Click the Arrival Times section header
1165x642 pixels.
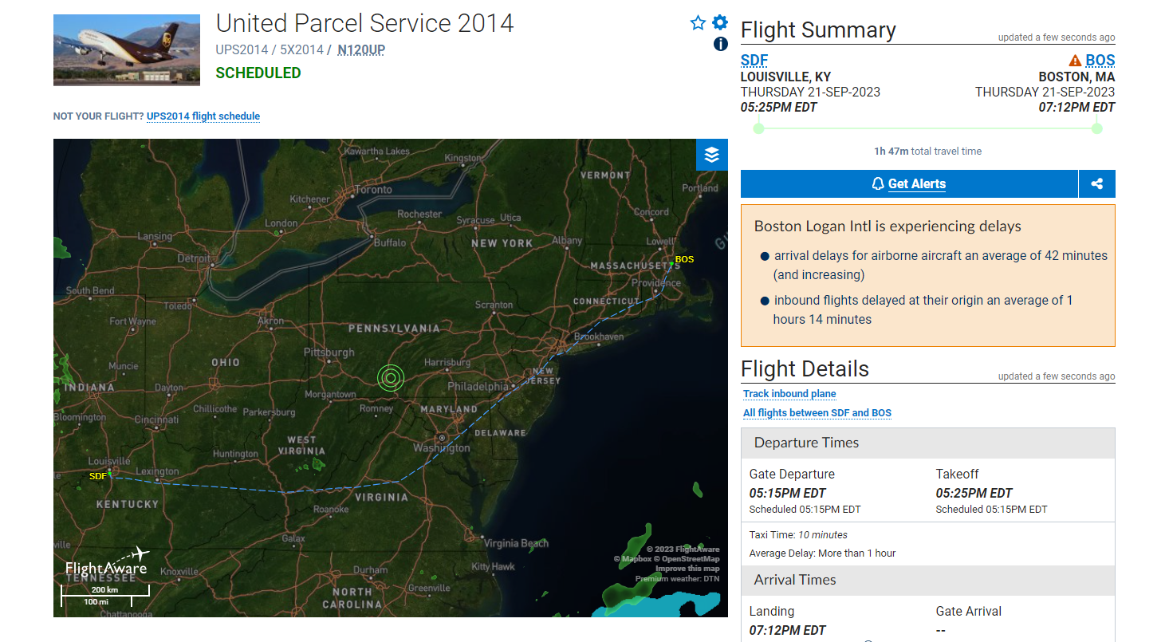click(928, 580)
